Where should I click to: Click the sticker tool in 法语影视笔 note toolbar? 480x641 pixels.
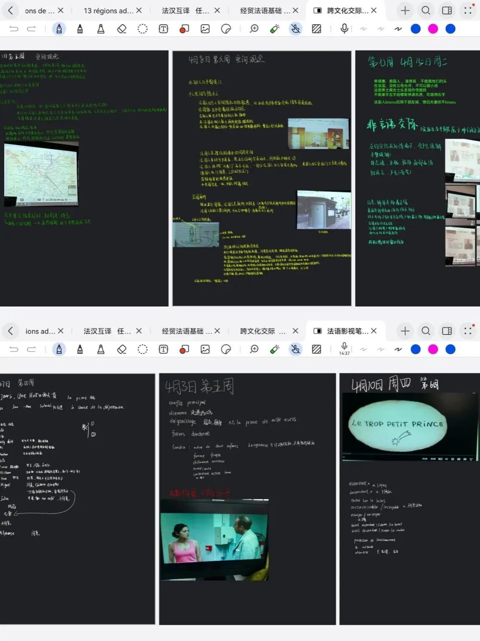[226, 350]
